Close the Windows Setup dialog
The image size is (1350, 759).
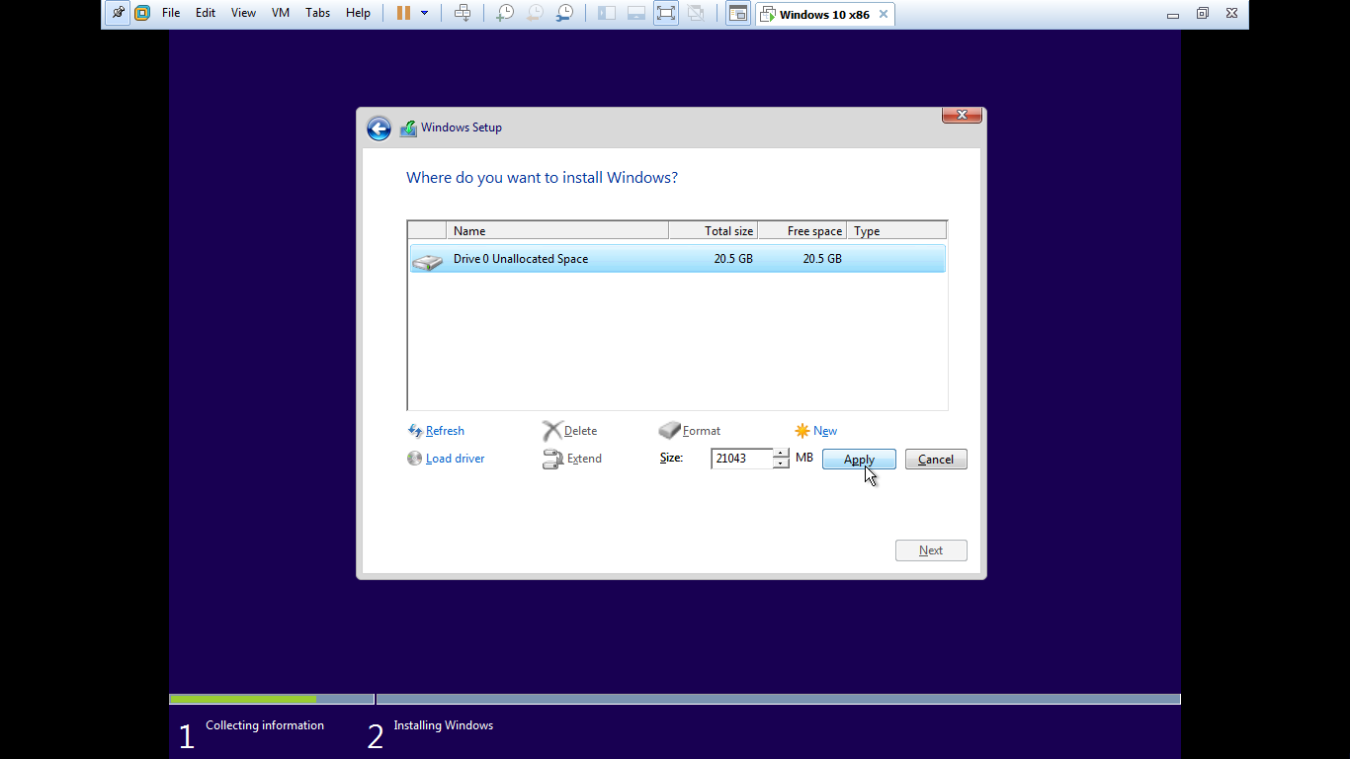tap(962, 115)
